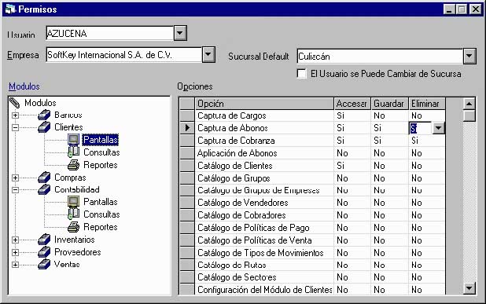Click the Usuario field showing AZUCENA
This screenshot has width=486, height=304.
tap(110, 33)
